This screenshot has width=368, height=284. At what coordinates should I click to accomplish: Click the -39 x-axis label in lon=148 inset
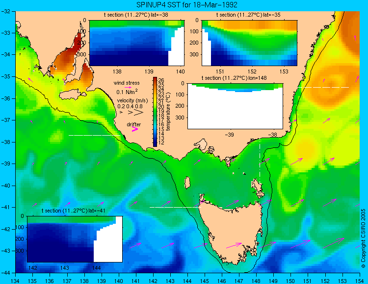pyautogui.click(x=230, y=134)
